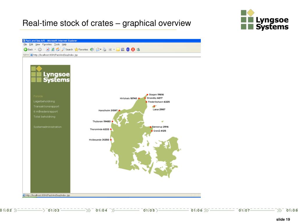
Task: Click the Skagen red dot on map
Action: [147, 95]
